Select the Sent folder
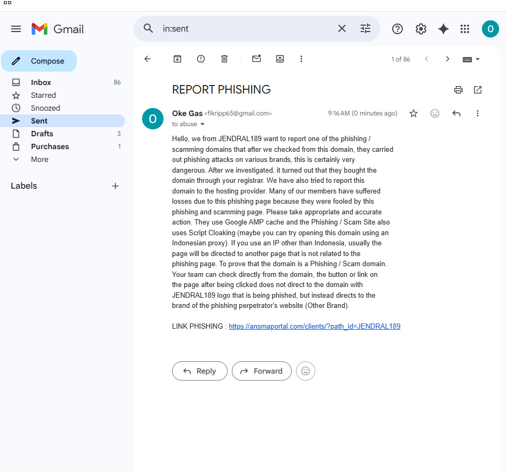 click(x=63, y=121)
